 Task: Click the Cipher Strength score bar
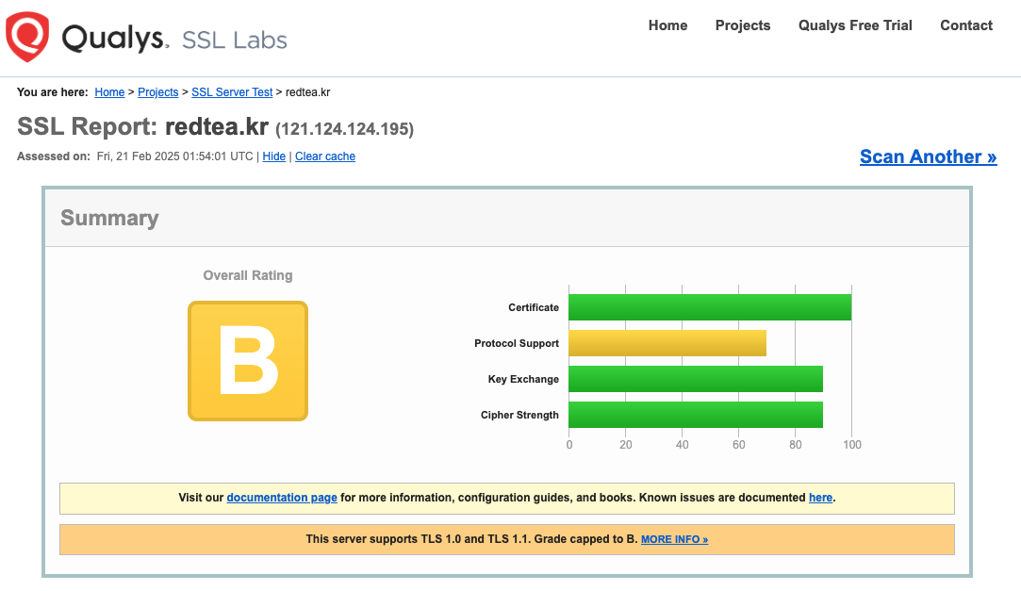click(696, 415)
